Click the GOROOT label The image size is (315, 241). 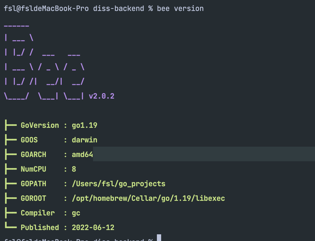point(33,198)
